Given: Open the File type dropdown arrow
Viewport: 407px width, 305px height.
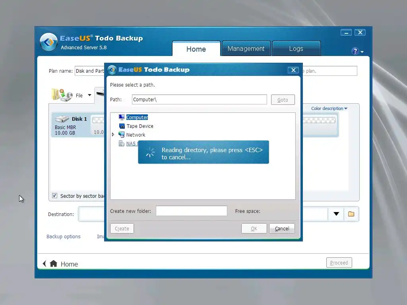Looking at the screenshot, I should 89,95.
